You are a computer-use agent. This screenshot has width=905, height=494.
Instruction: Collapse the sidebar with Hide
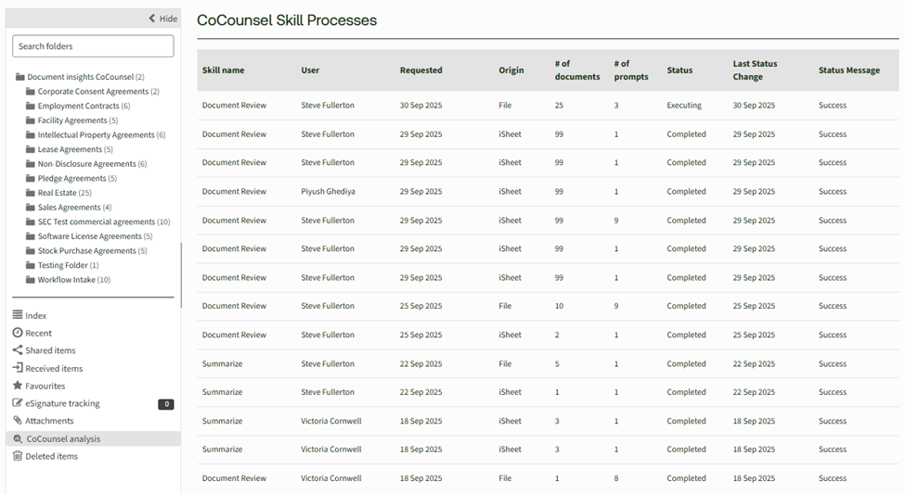point(162,19)
